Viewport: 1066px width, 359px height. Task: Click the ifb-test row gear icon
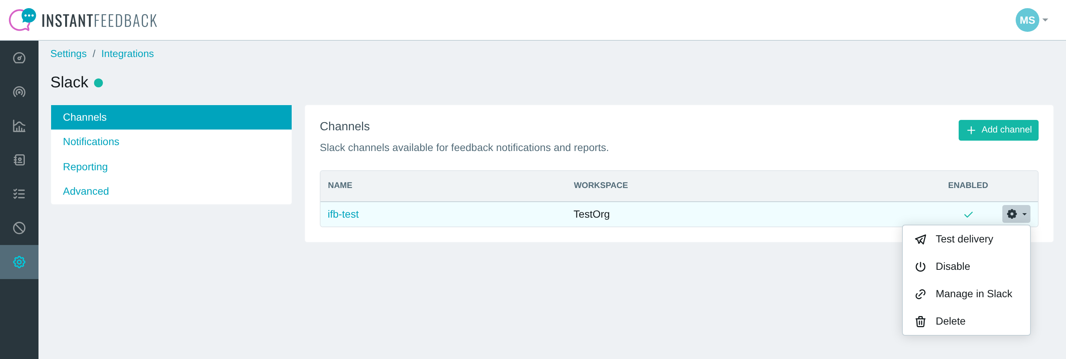coord(1011,214)
